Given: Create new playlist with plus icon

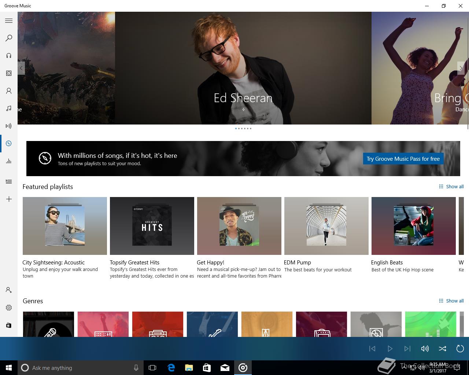Looking at the screenshot, I should click(x=9, y=199).
